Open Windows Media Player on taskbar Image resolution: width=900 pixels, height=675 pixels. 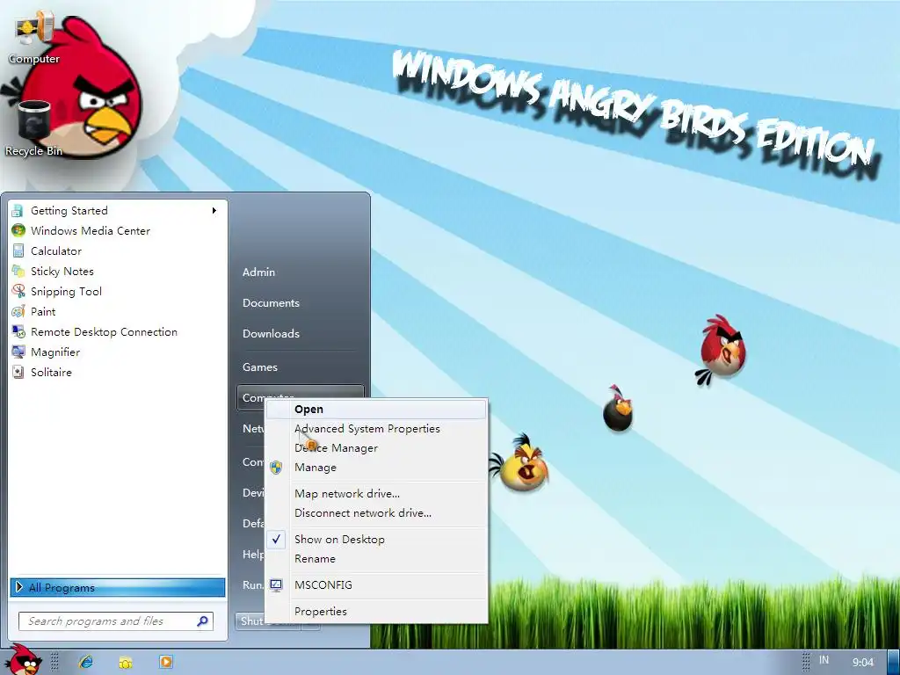[166, 662]
